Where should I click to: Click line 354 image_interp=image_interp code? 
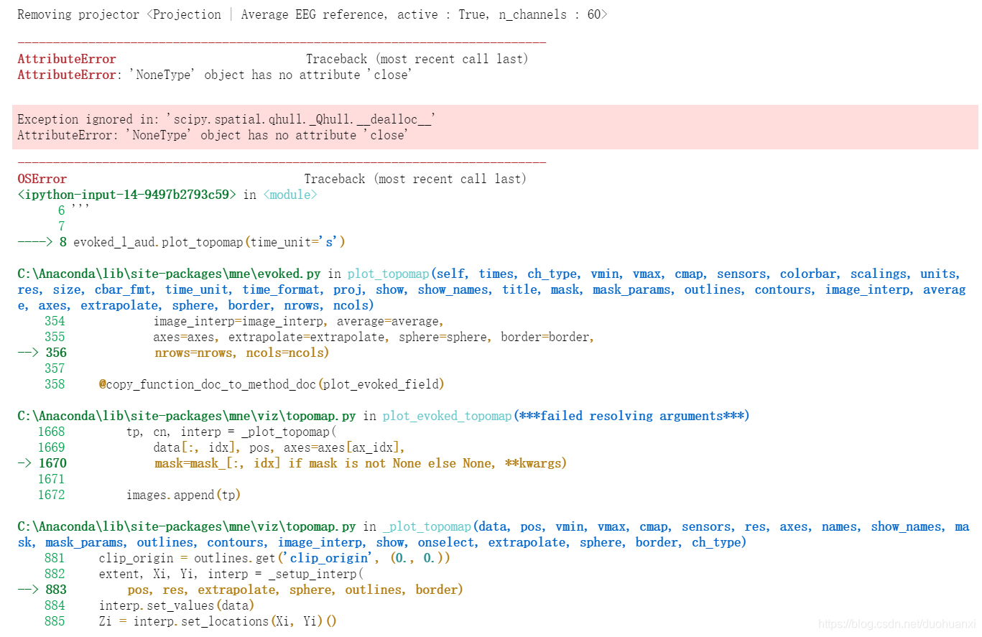(298, 321)
